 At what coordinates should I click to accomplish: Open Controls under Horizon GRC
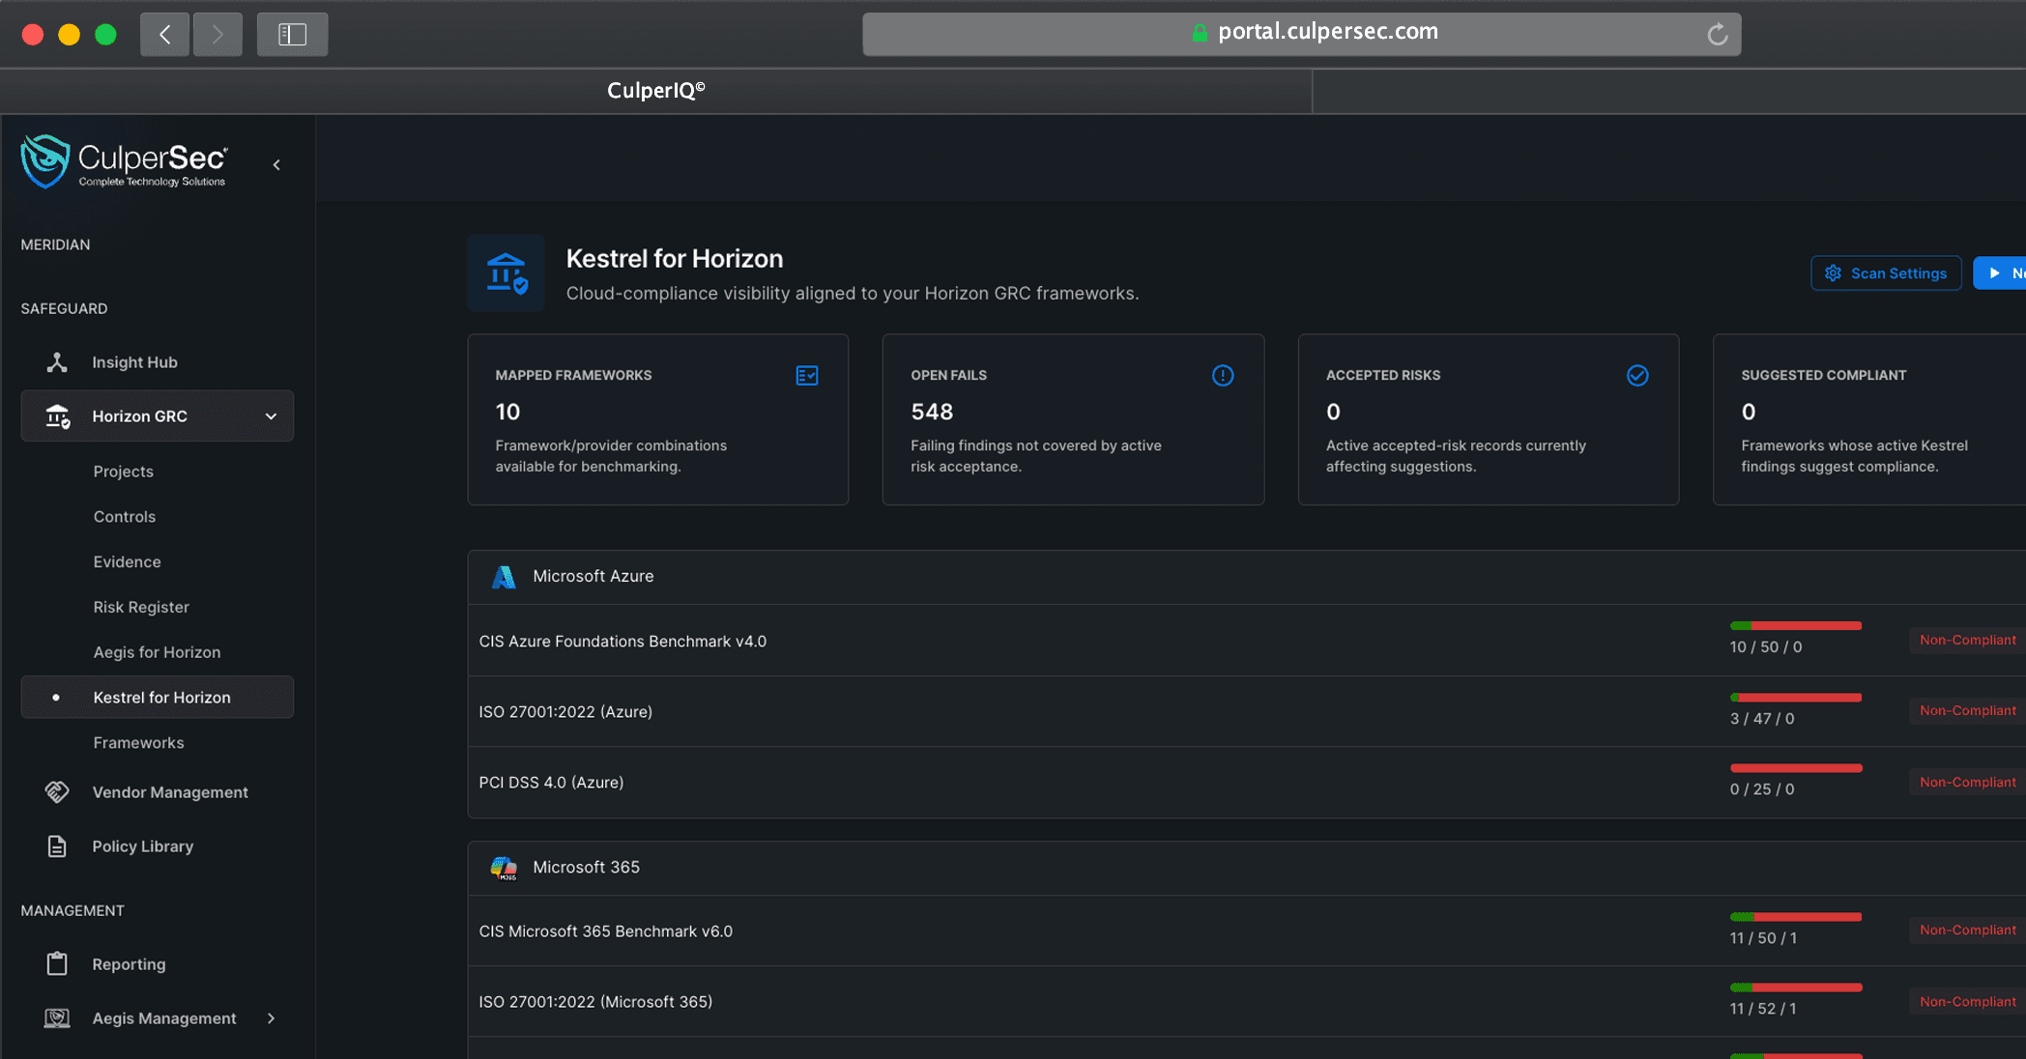tap(125, 517)
